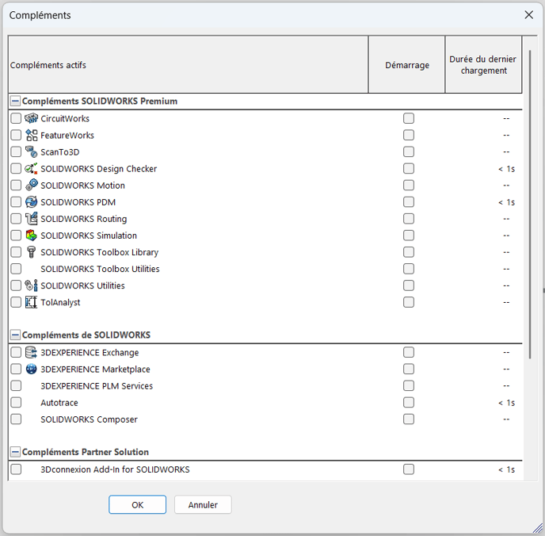Screen dimensions: 545x536
Task: Select the Autotrace row label
Action: tap(59, 403)
